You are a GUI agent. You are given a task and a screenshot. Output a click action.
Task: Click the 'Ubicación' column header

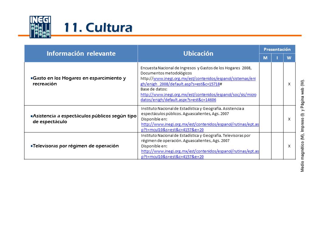tap(198, 54)
